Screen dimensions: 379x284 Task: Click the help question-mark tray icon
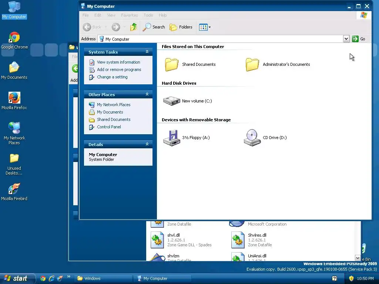point(335,278)
